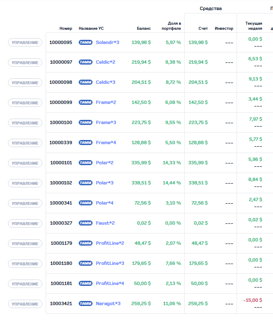Image resolution: width=273 pixels, height=324 pixels.
Task: Click the ПАММ badge beside ProfitLine*3
Action: click(x=85, y=263)
